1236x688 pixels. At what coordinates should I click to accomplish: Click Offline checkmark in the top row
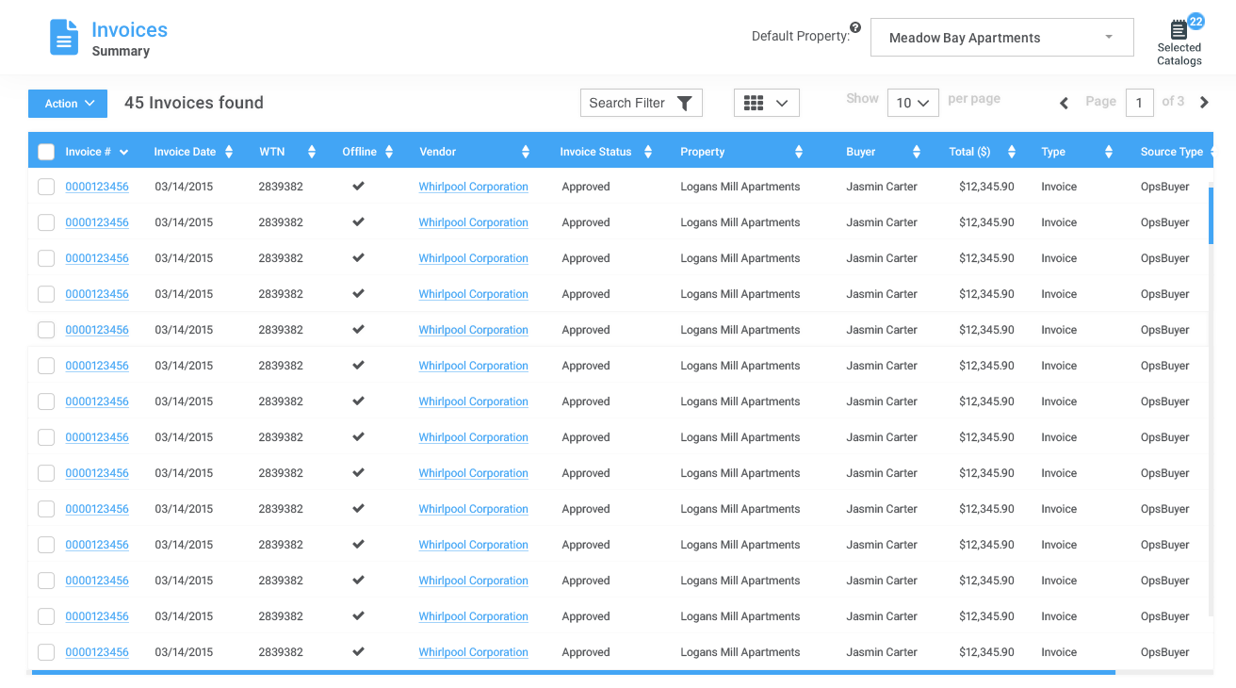pos(358,187)
